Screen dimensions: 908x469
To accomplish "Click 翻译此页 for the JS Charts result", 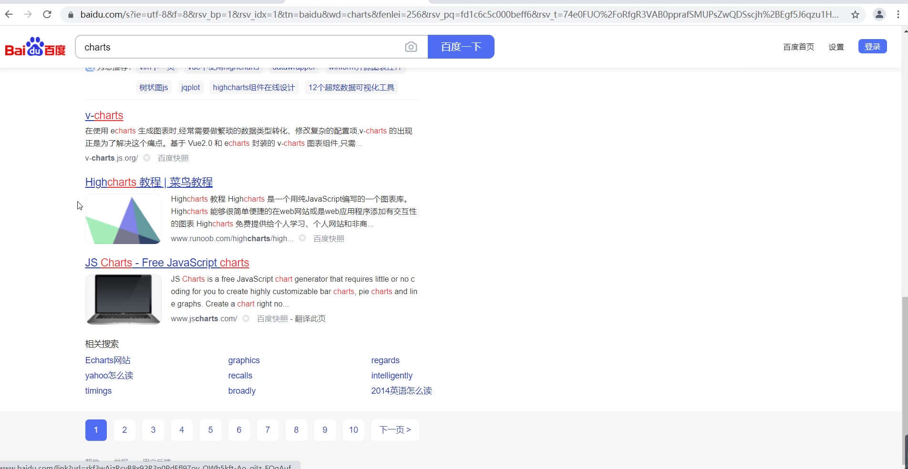I will coord(310,318).
